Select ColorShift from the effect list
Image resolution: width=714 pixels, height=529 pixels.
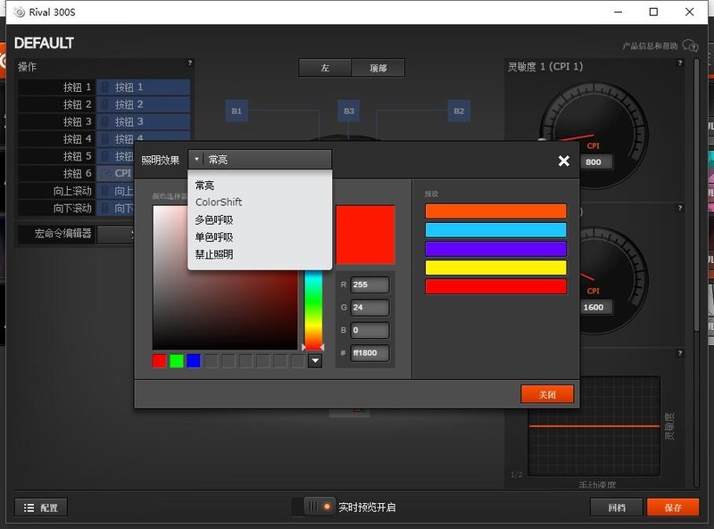tap(218, 202)
